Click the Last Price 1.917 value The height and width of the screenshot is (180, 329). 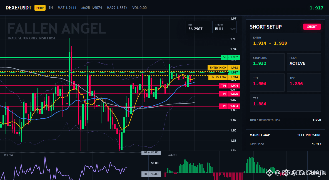316,144
